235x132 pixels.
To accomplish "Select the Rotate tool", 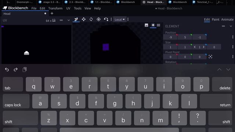I will coord(91,19).
